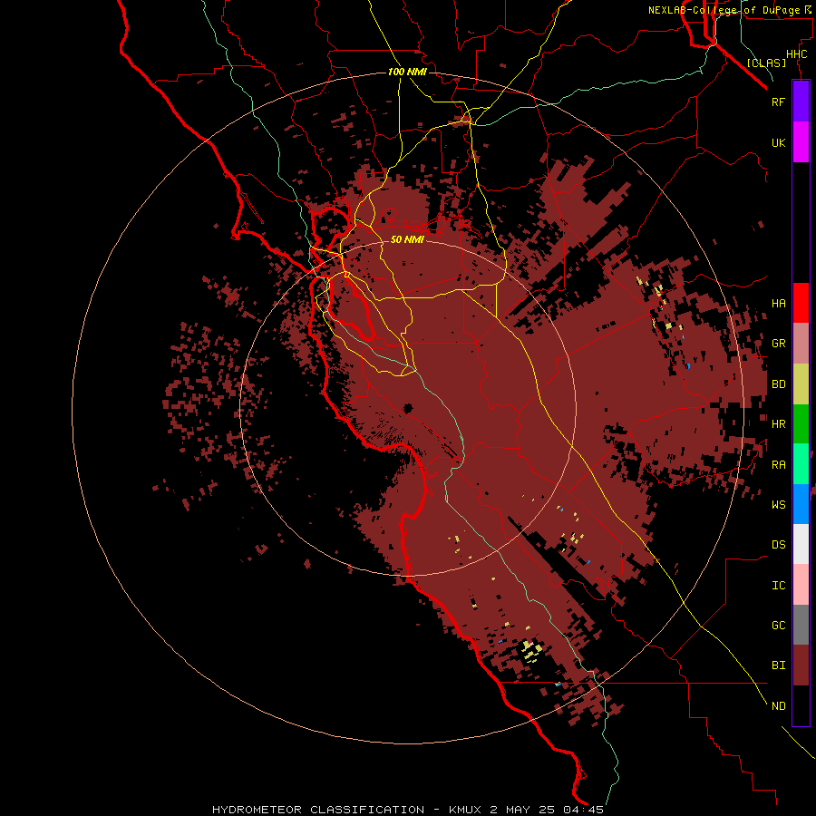Click the RA light green legend swatch
The width and height of the screenshot is (816, 816).
tap(801, 464)
